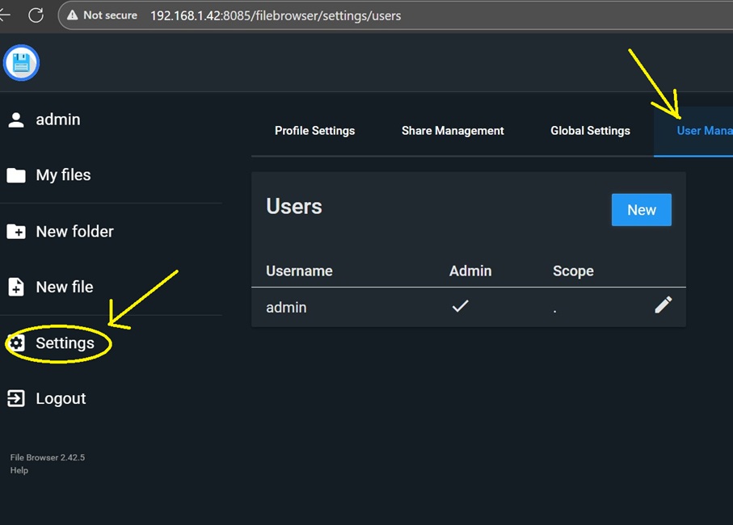Click the admin person icon in sidebar
The image size is (733, 525).
click(16, 120)
